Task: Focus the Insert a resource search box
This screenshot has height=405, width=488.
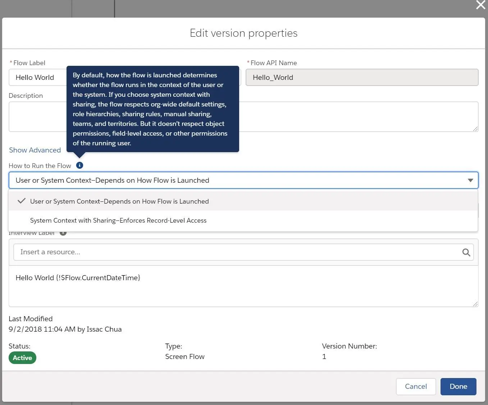Action: 243,252
